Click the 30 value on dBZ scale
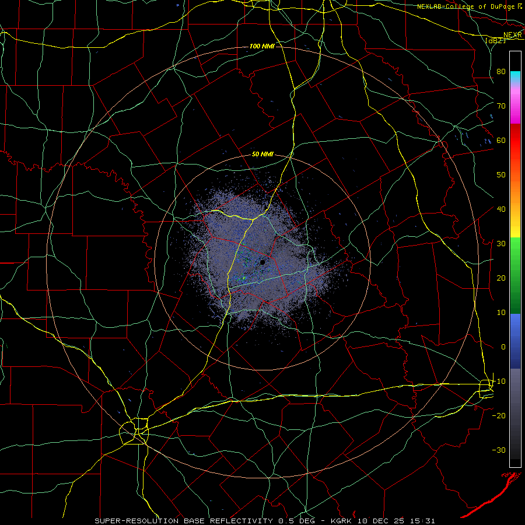The width and height of the screenshot is (525, 525). [x=501, y=243]
